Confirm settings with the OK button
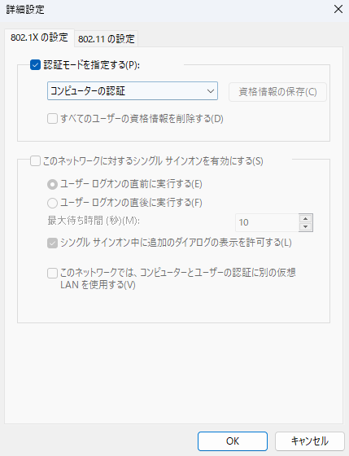 click(233, 441)
